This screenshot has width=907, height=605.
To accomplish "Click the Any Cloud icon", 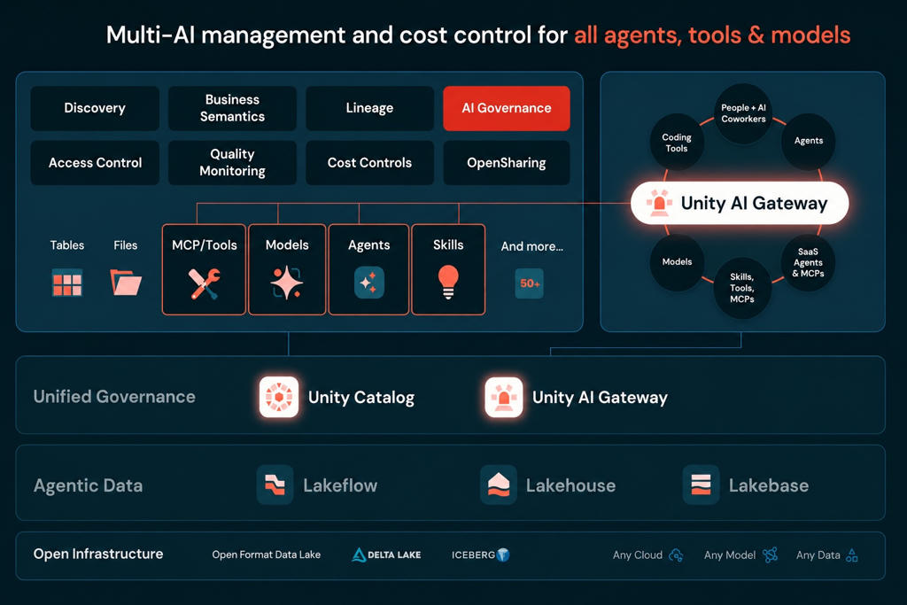I will tap(676, 555).
